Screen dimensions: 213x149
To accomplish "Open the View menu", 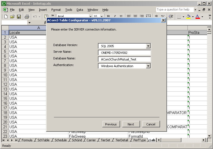I will coord(31,10).
